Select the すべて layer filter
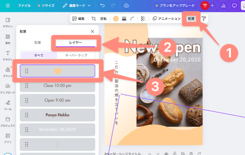 click(39, 55)
